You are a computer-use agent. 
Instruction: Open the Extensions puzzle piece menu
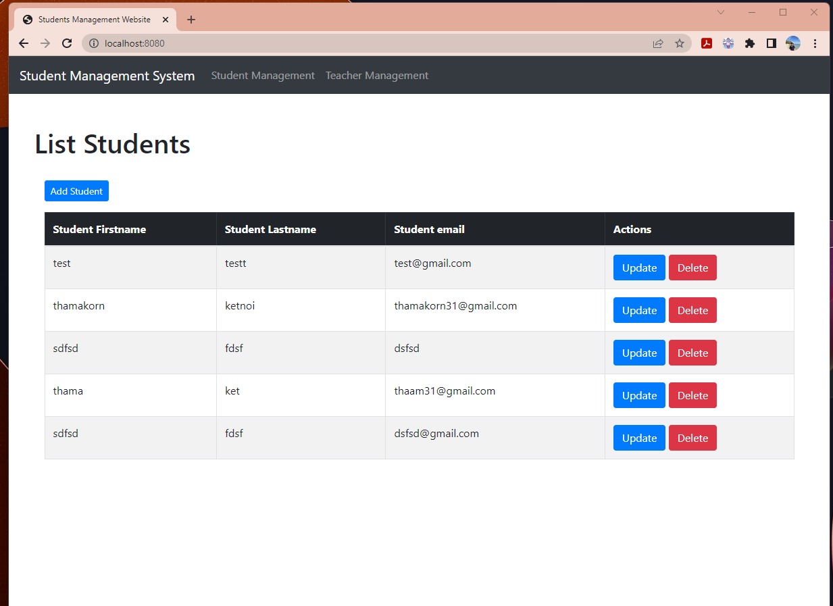click(x=749, y=43)
